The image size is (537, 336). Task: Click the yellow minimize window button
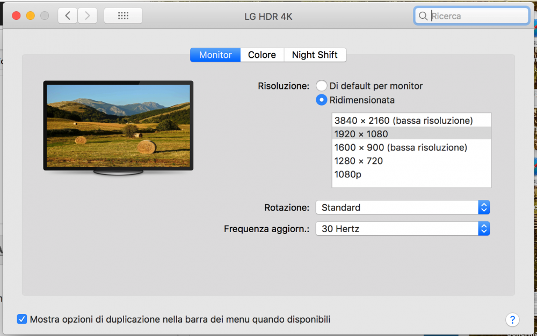click(31, 16)
